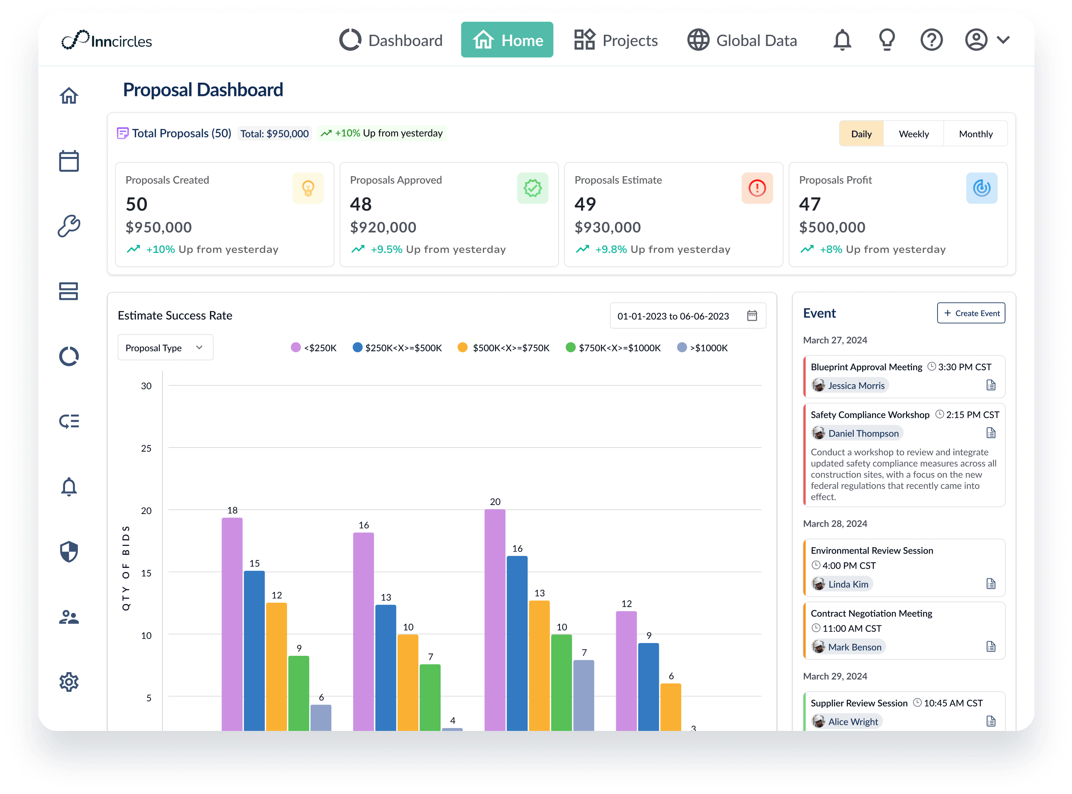Expand the Proposal Type dropdown

pyautogui.click(x=165, y=347)
